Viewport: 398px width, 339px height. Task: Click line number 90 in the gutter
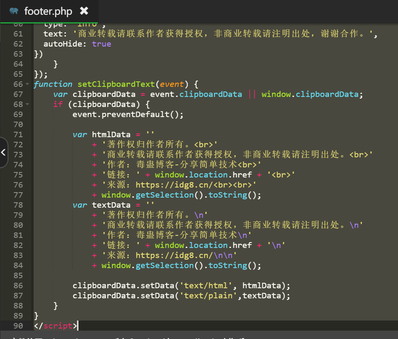click(x=18, y=326)
